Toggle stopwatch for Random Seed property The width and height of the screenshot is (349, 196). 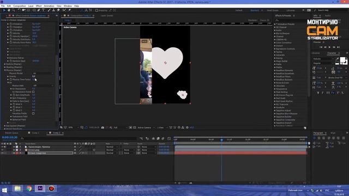coord(11,61)
